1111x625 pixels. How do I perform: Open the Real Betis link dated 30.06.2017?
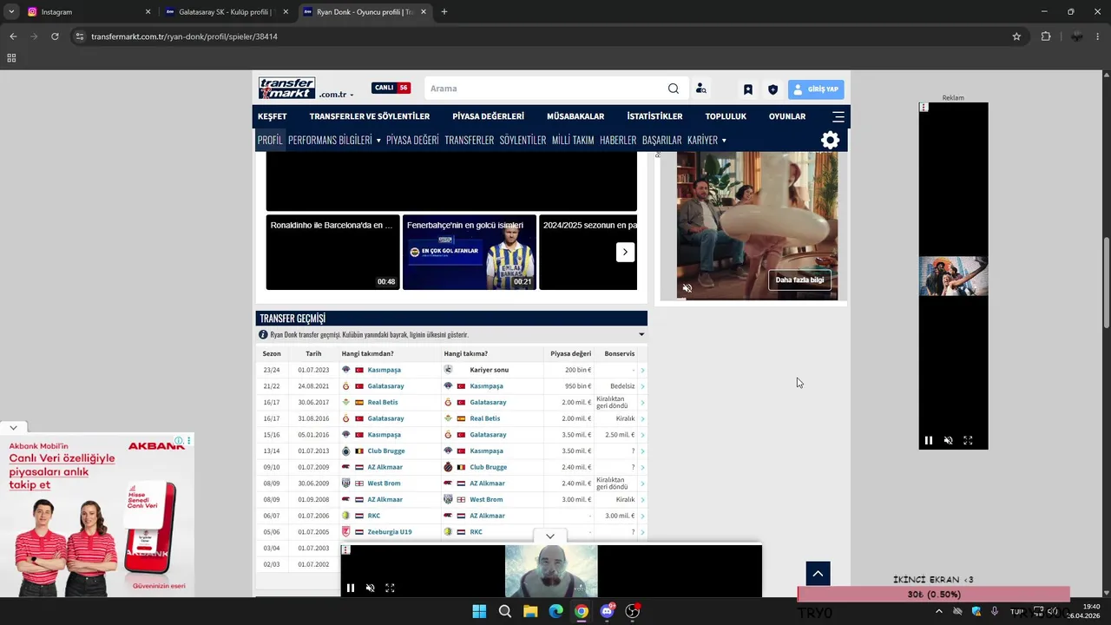383,402
